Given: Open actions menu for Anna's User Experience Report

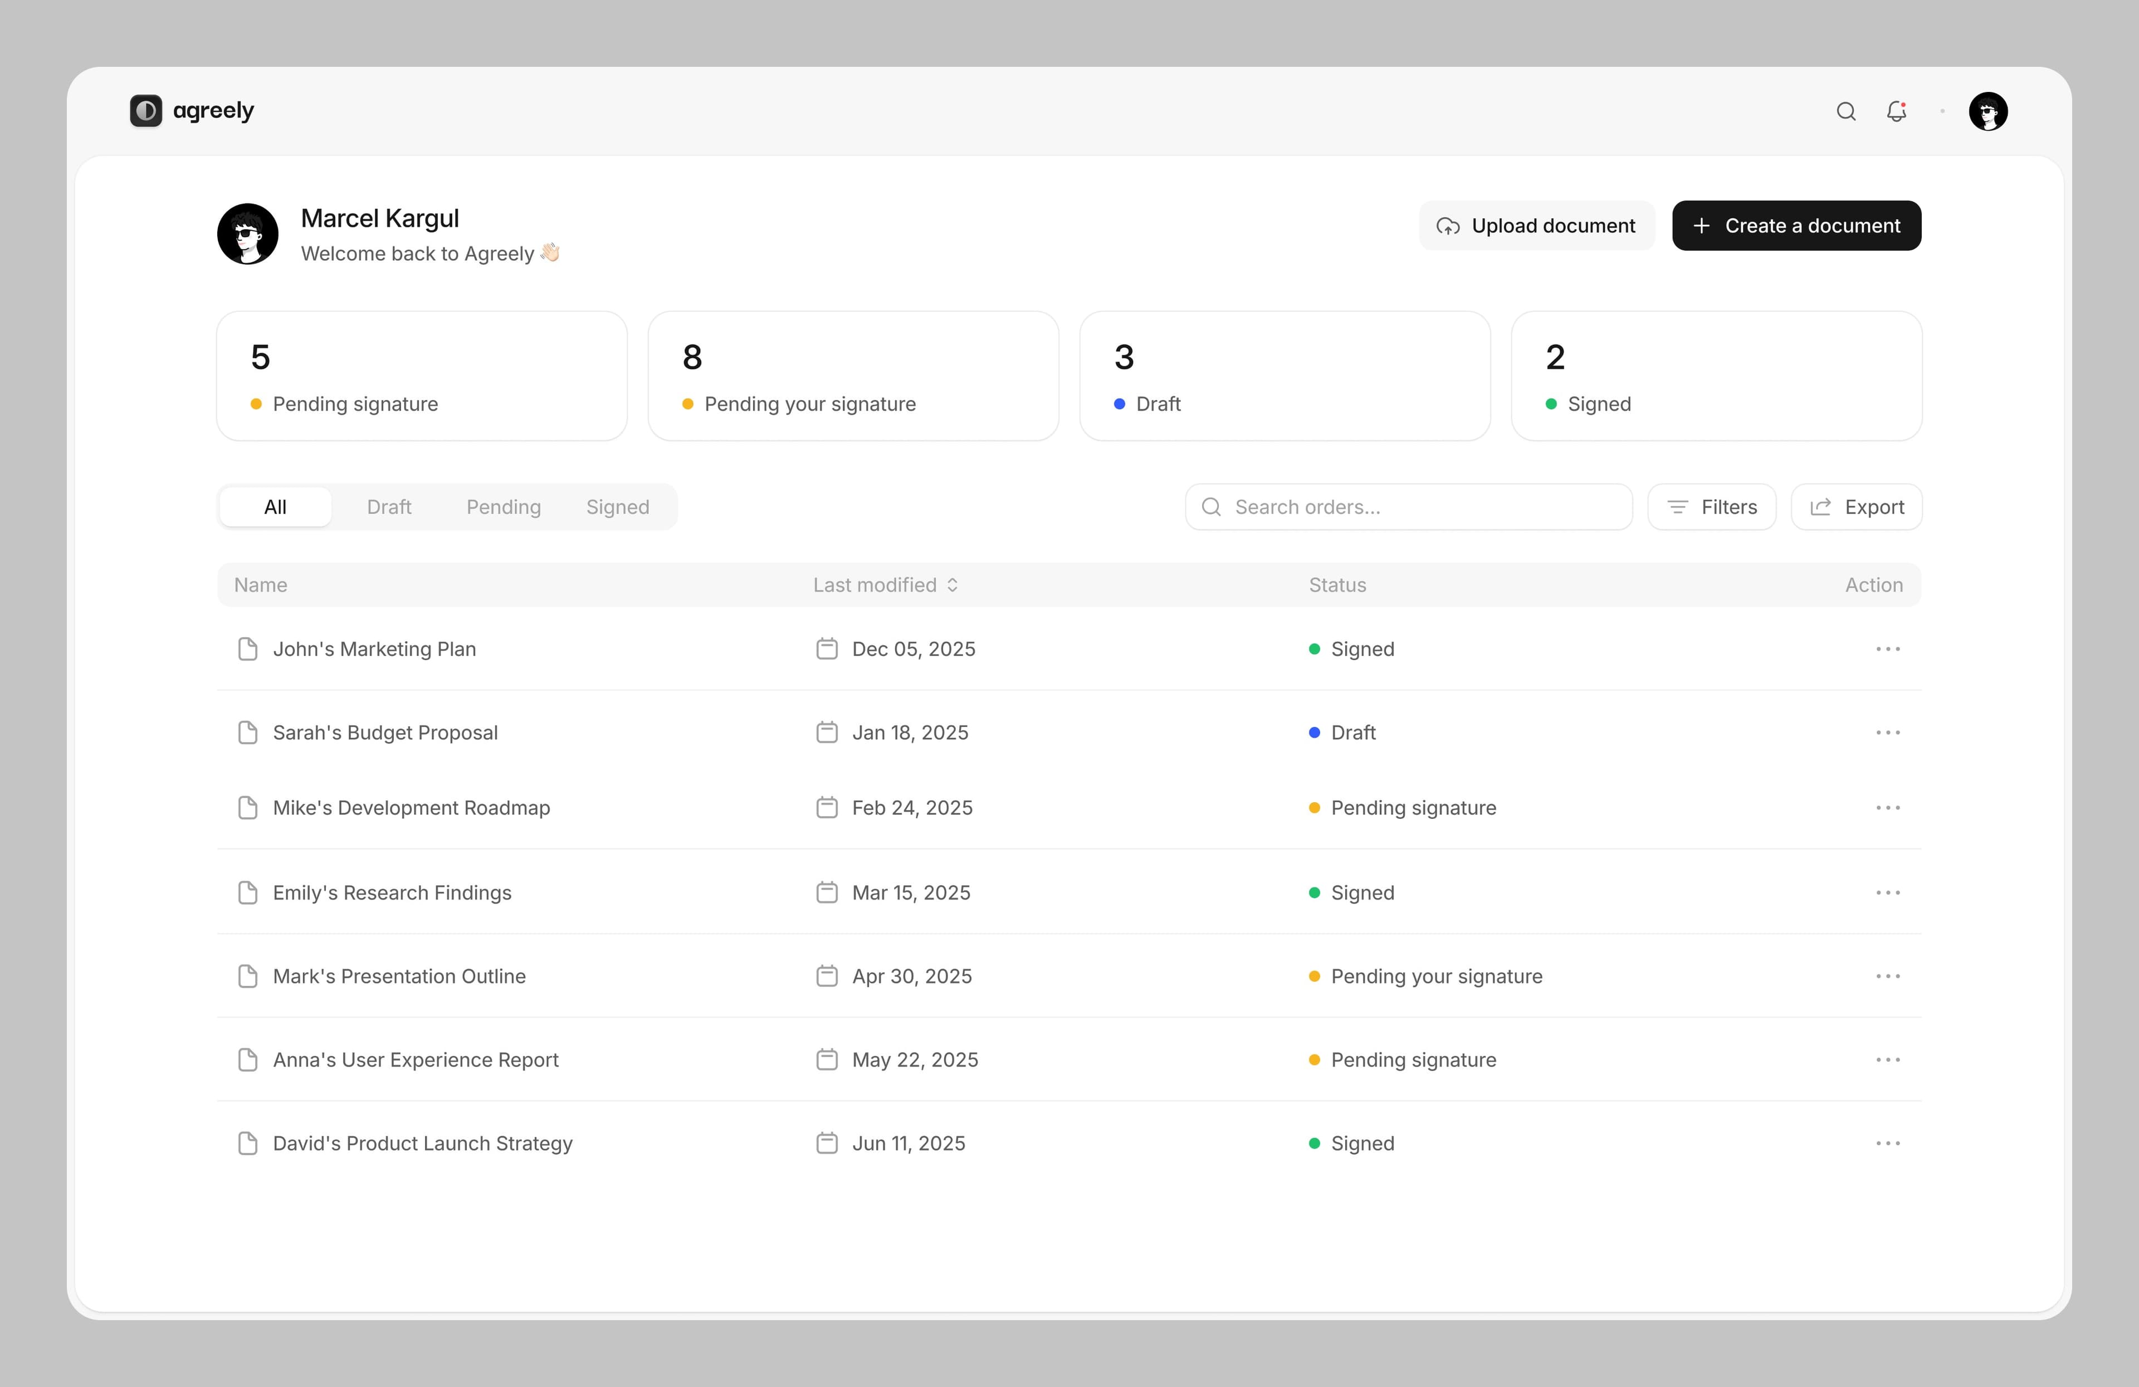Looking at the screenshot, I should tap(1887, 1060).
